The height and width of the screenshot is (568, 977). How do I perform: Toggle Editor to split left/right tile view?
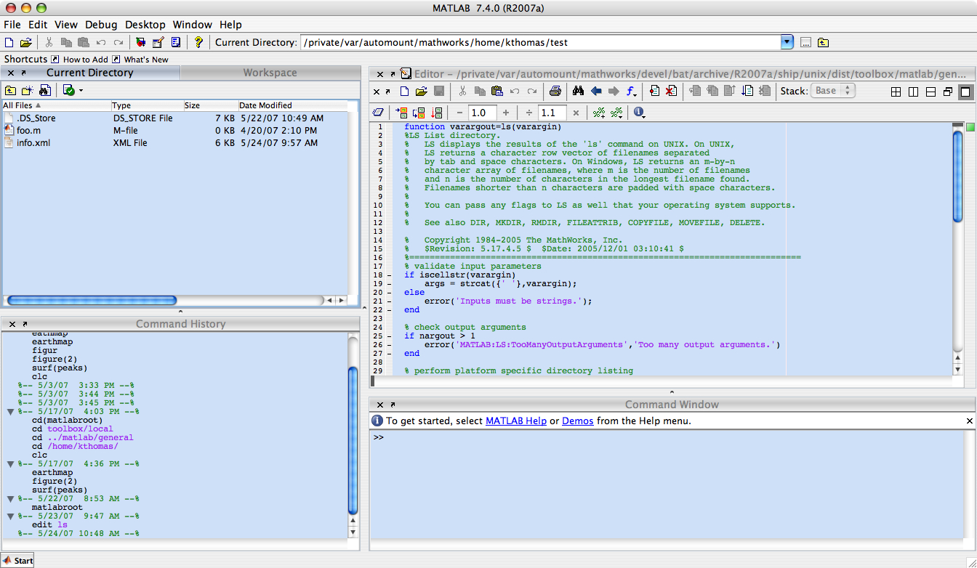[x=913, y=92]
